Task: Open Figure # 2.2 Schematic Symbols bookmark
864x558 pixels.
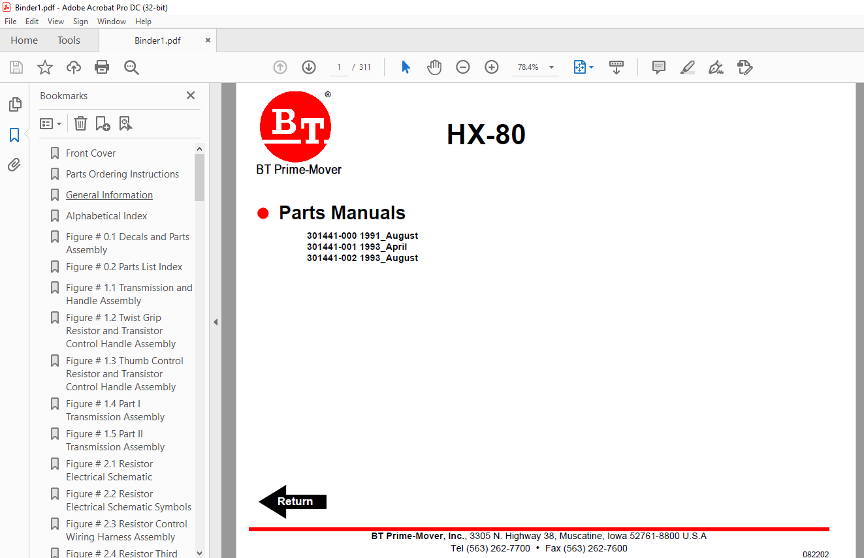Action: point(129,501)
